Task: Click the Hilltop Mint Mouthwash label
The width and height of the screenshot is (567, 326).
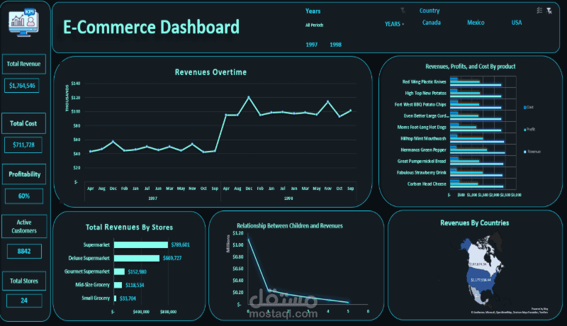Action: click(423, 138)
